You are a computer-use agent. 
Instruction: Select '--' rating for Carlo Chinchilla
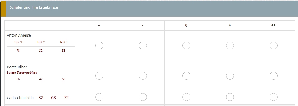tap(99, 97)
